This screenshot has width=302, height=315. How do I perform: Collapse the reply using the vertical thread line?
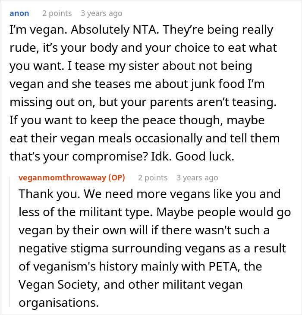(11, 242)
